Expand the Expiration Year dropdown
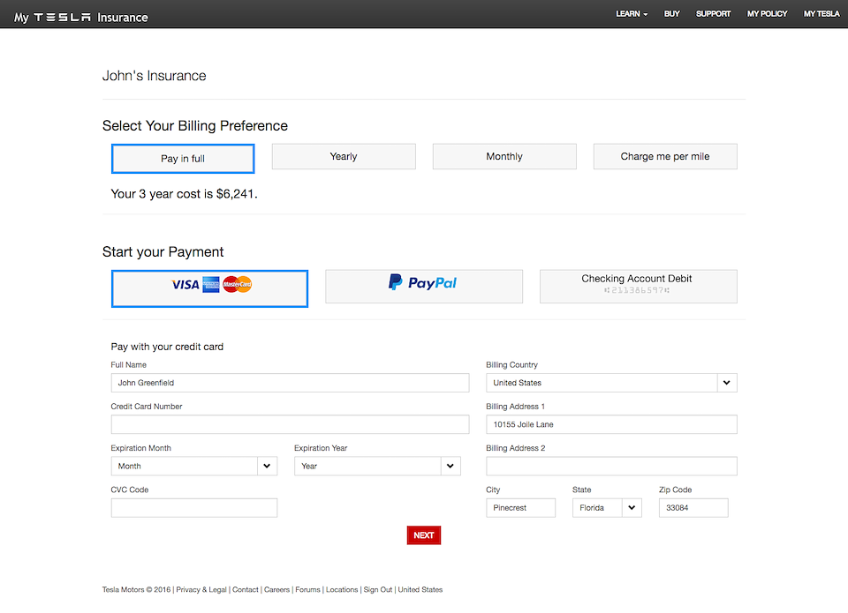The image size is (848, 613). [377, 466]
